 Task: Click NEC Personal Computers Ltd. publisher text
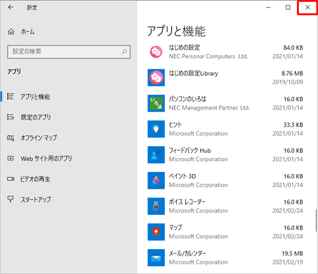[x=209, y=56]
